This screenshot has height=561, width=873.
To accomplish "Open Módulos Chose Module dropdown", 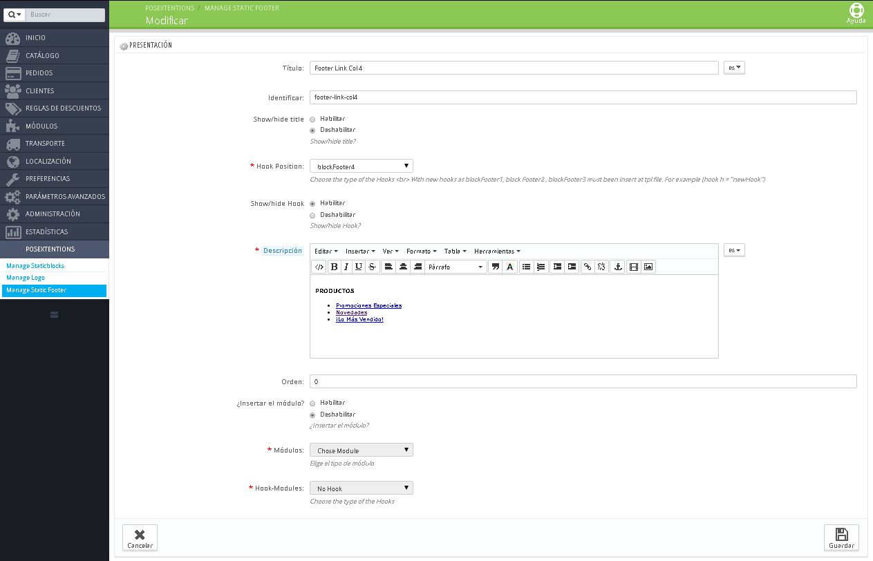I will pos(362,450).
